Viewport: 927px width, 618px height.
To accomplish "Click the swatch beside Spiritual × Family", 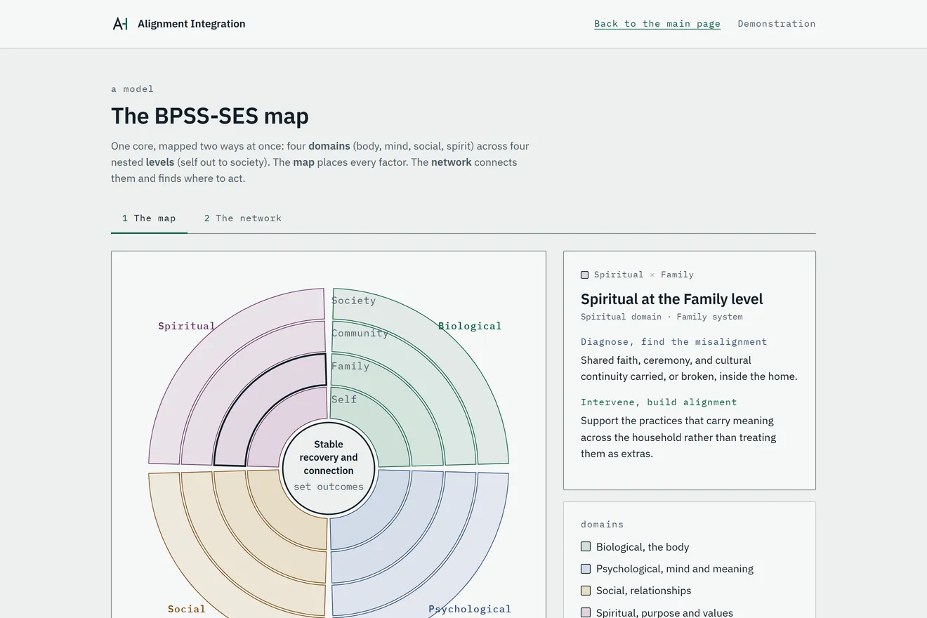I will click(x=585, y=275).
